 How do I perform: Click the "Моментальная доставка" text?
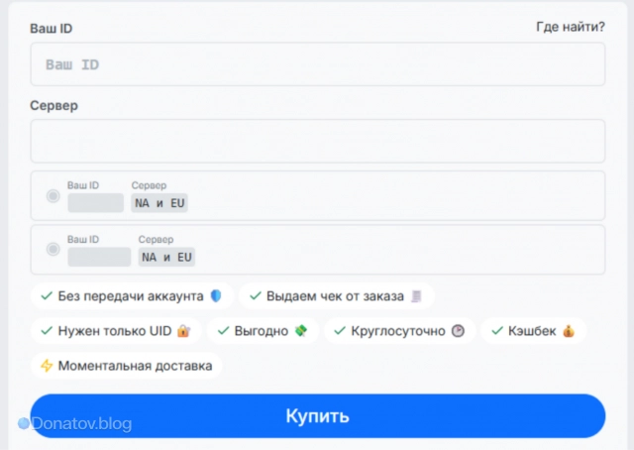(135, 366)
